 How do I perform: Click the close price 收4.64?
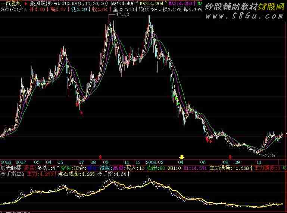coord(100,9)
